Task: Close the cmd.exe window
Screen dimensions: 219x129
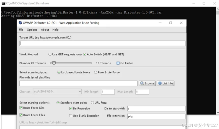Action: 214,3
